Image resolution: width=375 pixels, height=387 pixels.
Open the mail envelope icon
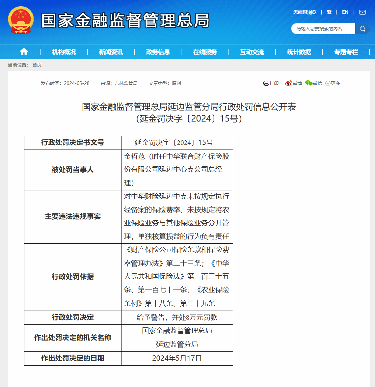coord(362,12)
